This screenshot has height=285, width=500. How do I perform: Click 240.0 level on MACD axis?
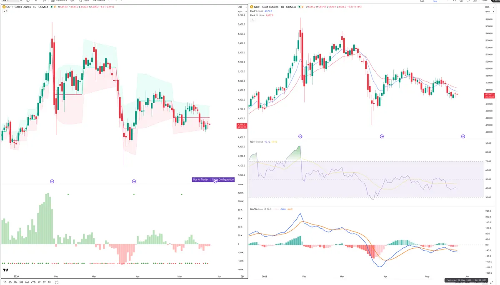point(488,211)
